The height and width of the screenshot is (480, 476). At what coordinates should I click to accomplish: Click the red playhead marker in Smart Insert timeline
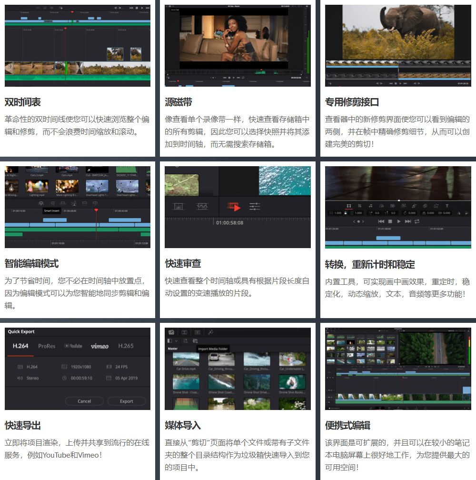click(x=96, y=210)
